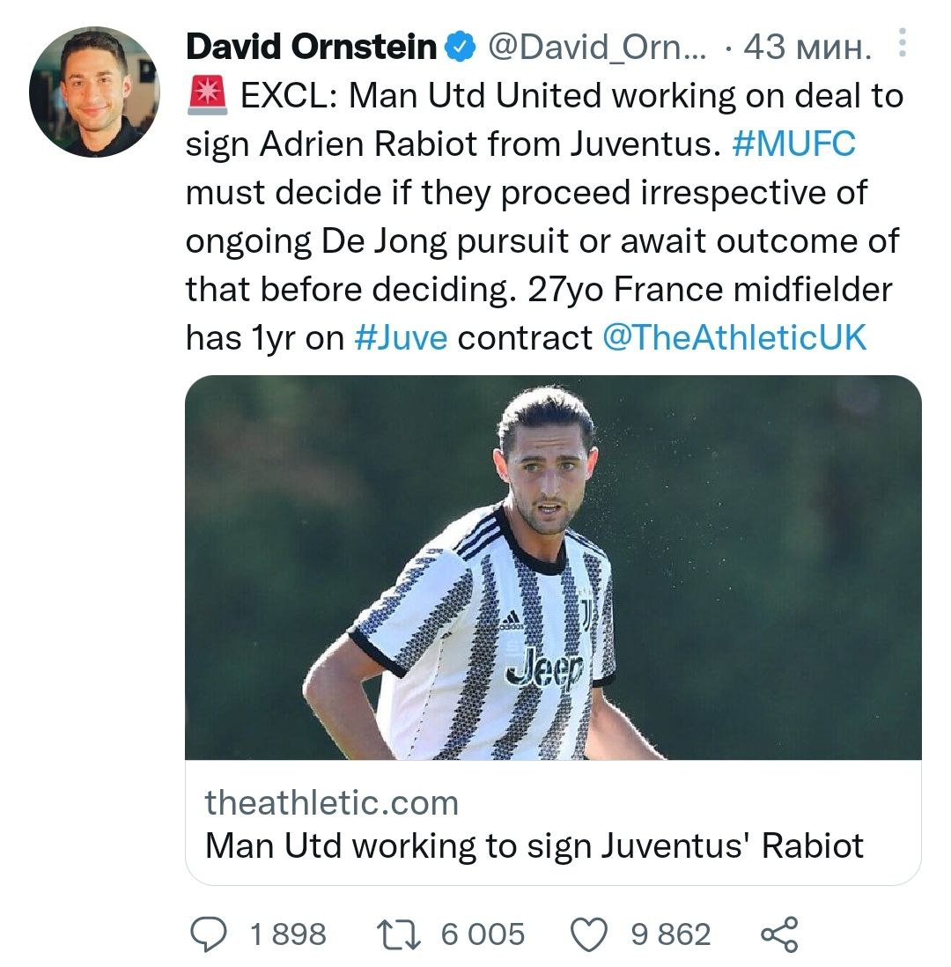This screenshot has width=951, height=967.
Task: Open the #MUFC hashtag
Action: point(793,144)
